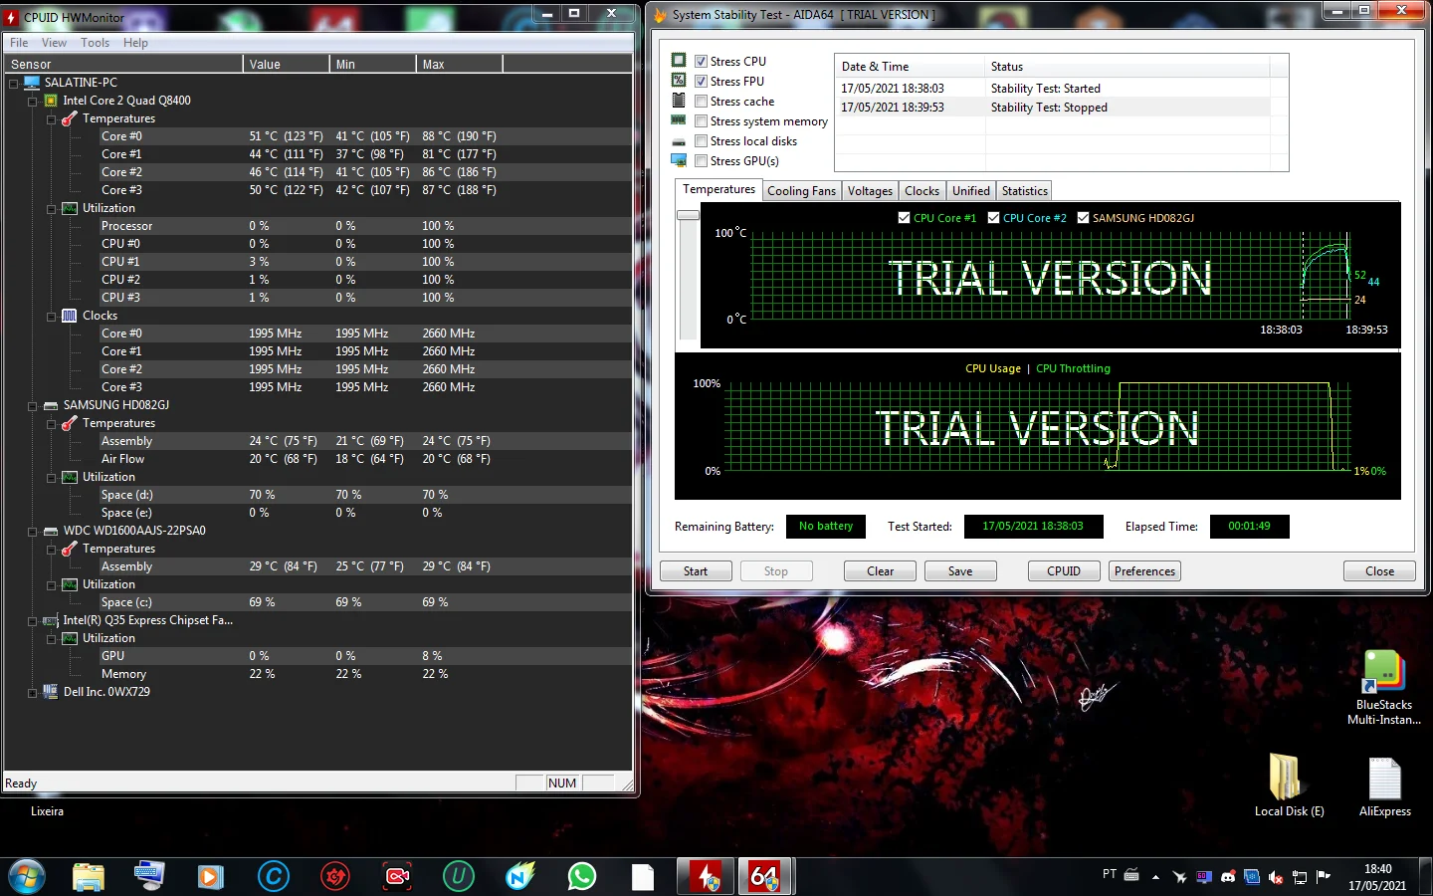Image resolution: width=1433 pixels, height=896 pixels.
Task: Click the CPUID button in AIDA64
Action: coord(1064,571)
